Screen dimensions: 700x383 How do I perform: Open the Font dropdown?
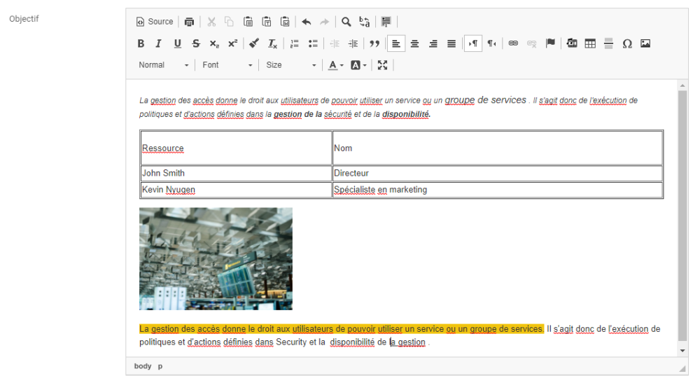coord(227,65)
